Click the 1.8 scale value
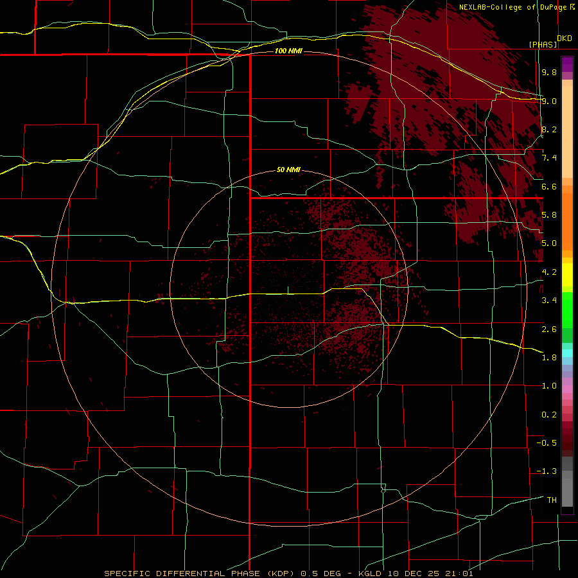The image size is (578, 578). coord(549,358)
